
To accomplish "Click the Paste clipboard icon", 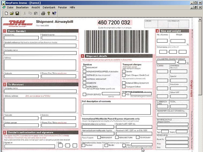I will pyautogui.click(x=36, y=13).
